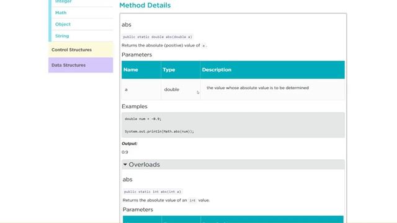Click code line 'System.out.println(Math.abs(num));'
This screenshot has width=397, height=223.
[159, 131]
